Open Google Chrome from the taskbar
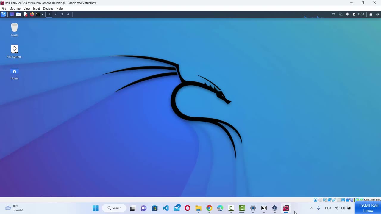Screen dimensions: 381x214 (x=209, y=208)
